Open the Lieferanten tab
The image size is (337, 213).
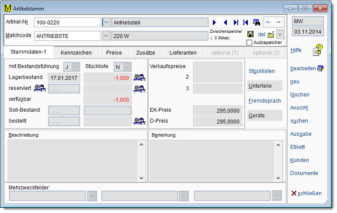(x=183, y=53)
